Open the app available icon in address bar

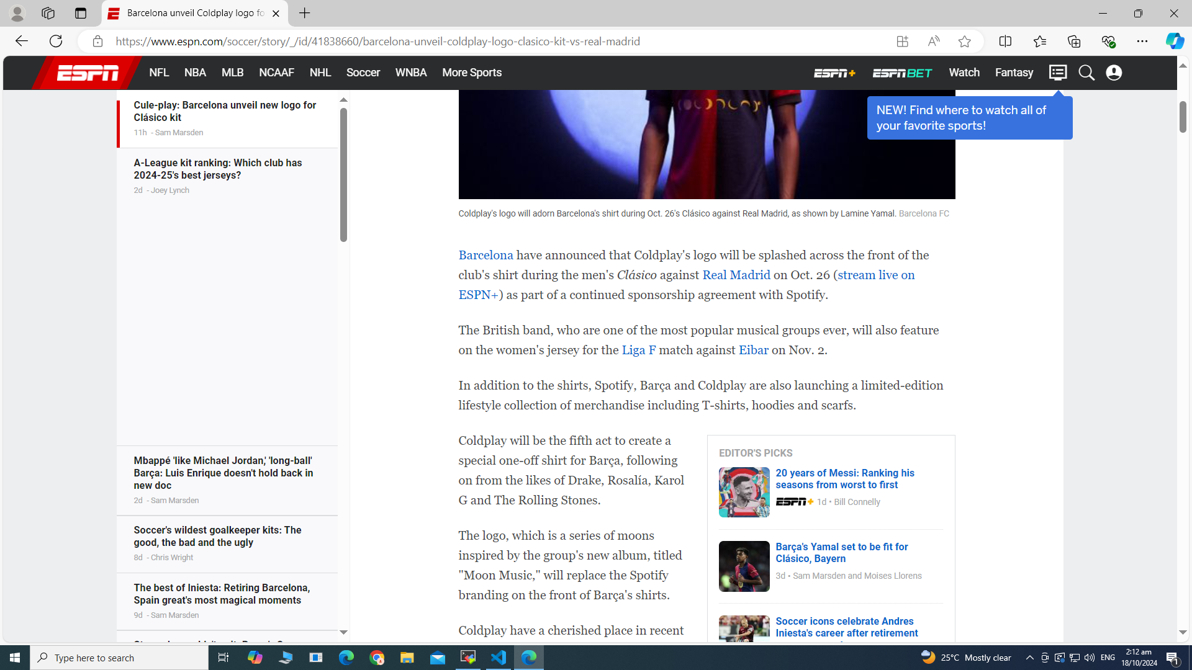[902, 42]
